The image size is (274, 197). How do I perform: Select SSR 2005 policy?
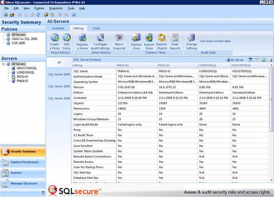(19, 43)
